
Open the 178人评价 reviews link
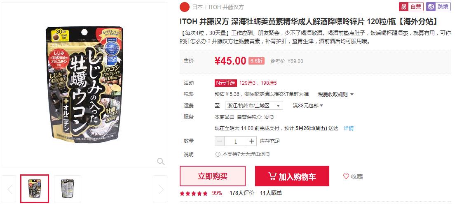pyautogui.click(x=241, y=193)
